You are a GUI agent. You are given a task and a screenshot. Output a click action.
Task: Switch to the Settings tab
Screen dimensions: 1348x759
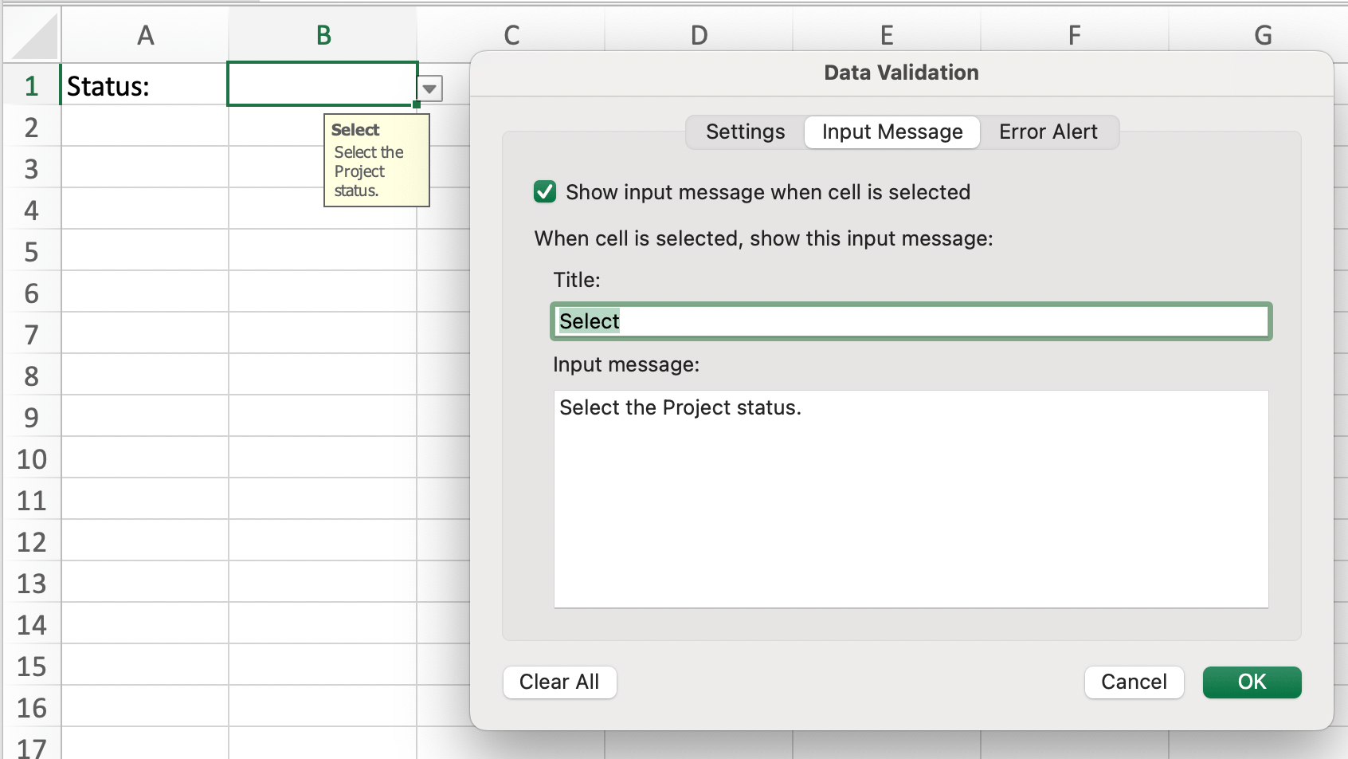[x=745, y=132]
